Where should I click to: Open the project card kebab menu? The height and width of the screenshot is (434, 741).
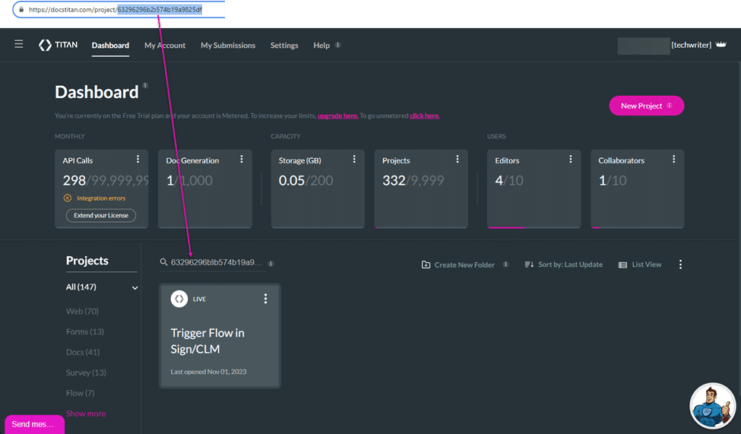(x=265, y=299)
